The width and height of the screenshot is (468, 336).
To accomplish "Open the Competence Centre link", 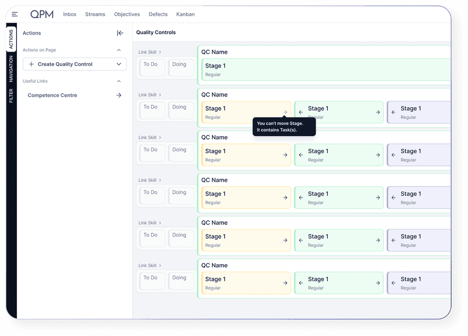I will tap(53, 96).
